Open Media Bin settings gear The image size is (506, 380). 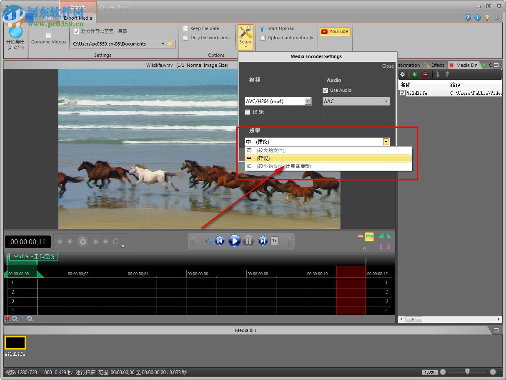pyautogui.click(x=403, y=74)
